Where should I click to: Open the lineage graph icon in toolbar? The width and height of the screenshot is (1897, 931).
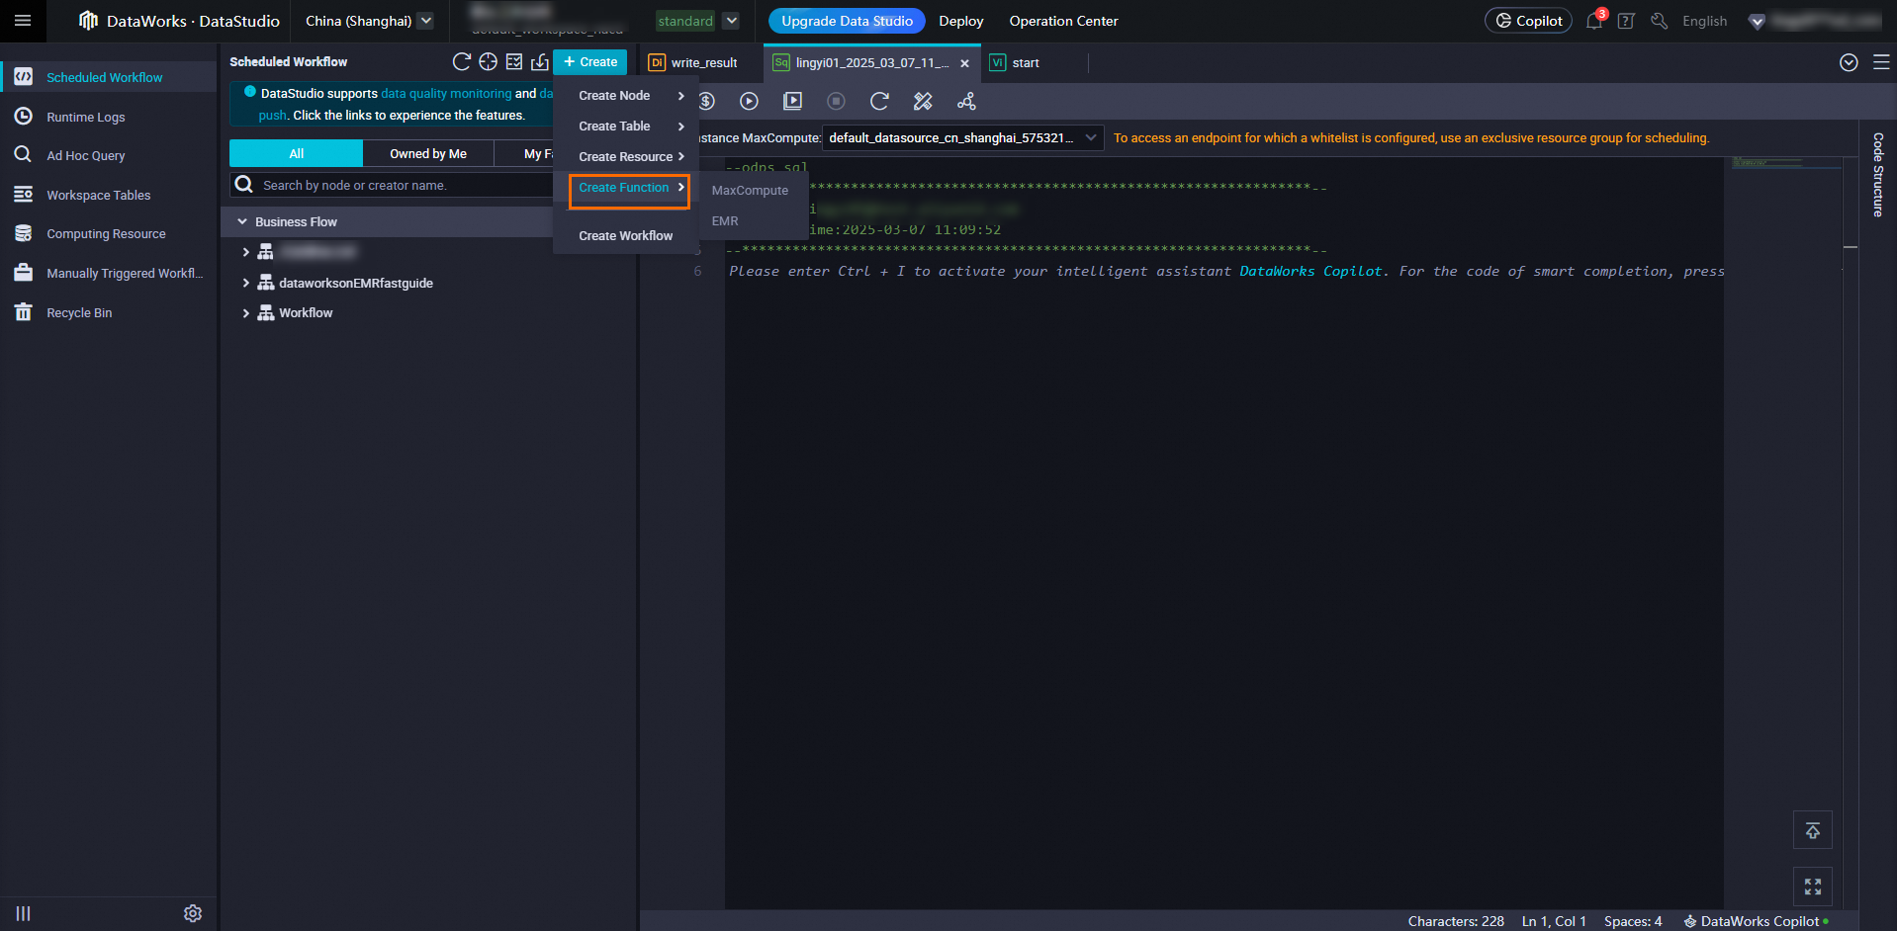(x=966, y=101)
